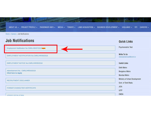Screen dimensions: 151x113
Task: Open RECRUITMENT DISCLAIMER document
Action: (x=18, y=81)
